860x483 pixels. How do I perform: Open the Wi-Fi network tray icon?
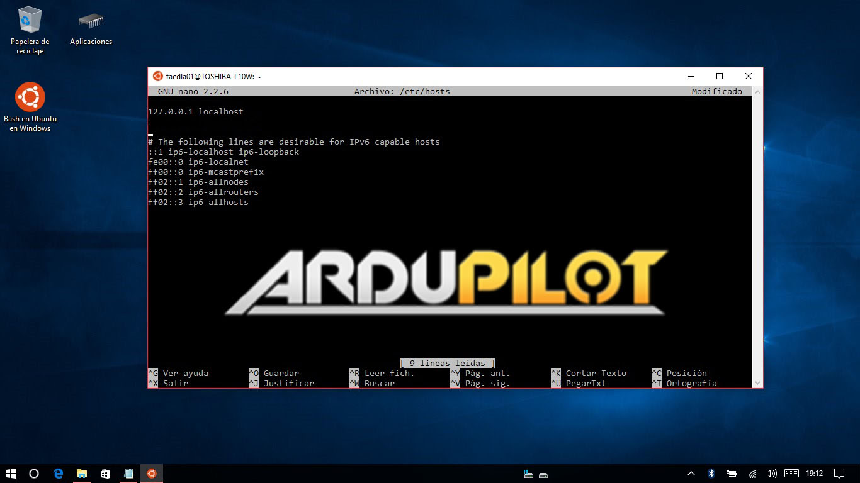coord(752,474)
